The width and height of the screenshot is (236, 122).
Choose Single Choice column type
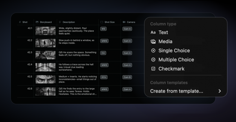pos(186,51)
